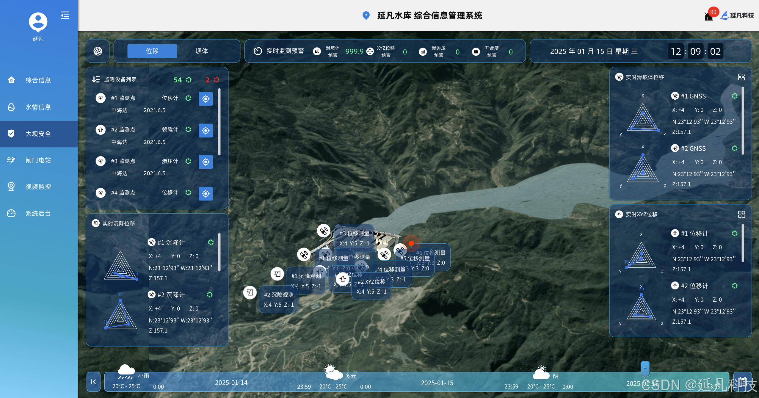Locate #1 监测点 with target button
Viewport: 759px width, 398px height.
pyautogui.click(x=206, y=99)
